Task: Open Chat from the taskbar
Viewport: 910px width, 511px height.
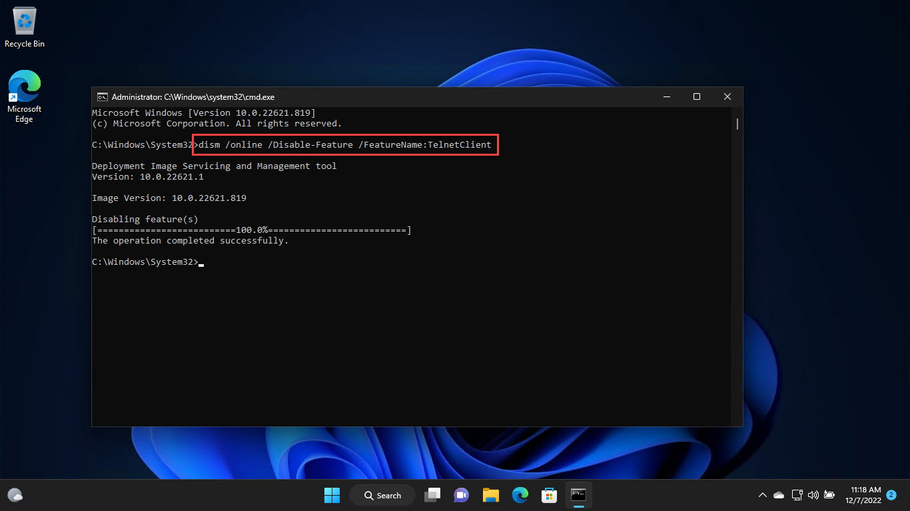Action: [461, 495]
